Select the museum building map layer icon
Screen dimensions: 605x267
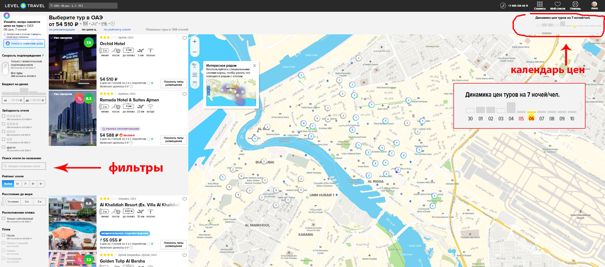point(195,74)
